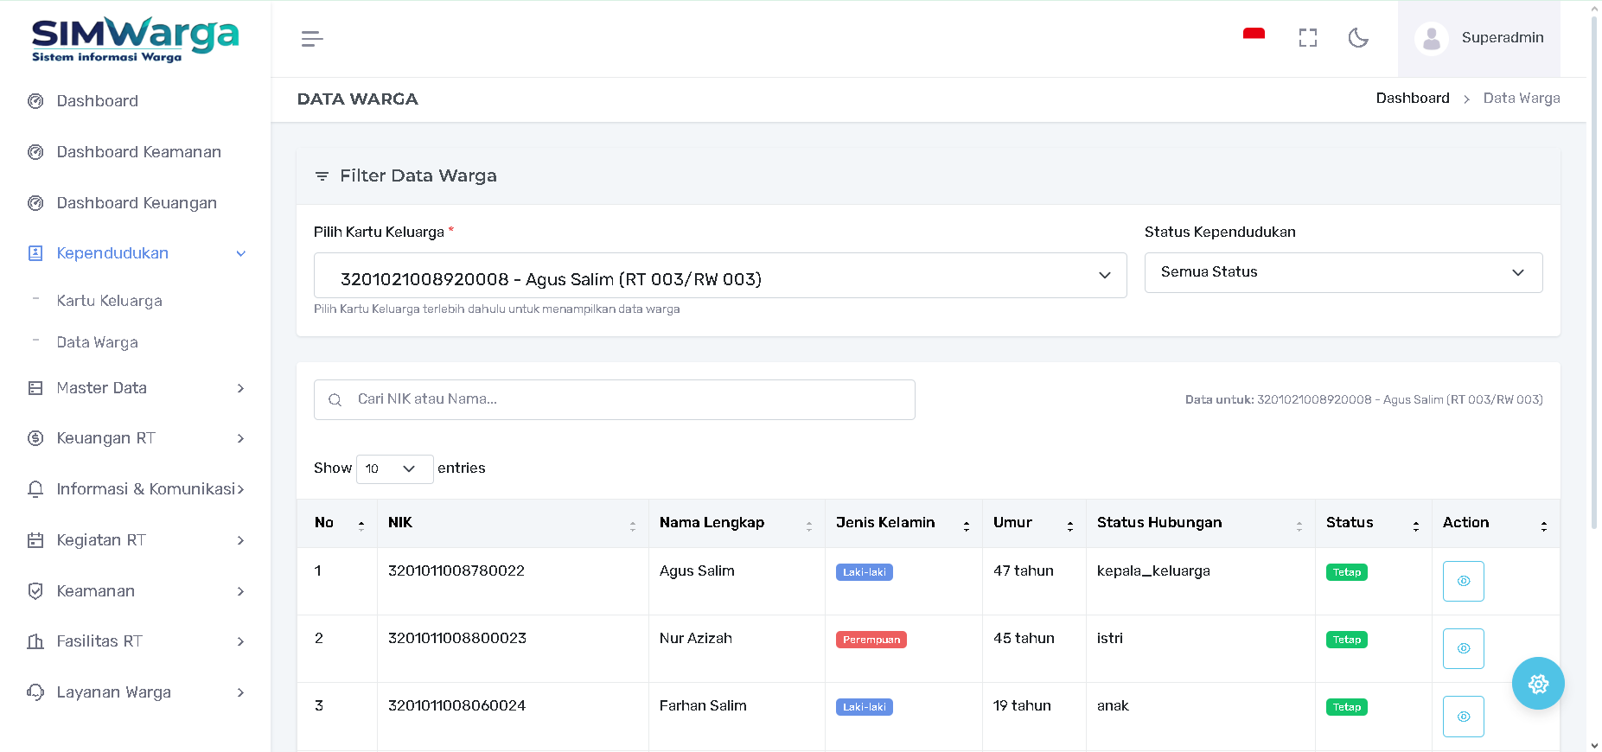Image resolution: width=1602 pixels, height=752 pixels.
Task: Change the Show entries count dropdown
Action: [x=394, y=468]
